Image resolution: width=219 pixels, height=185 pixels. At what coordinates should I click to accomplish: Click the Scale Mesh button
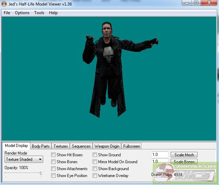coord(184,155)
